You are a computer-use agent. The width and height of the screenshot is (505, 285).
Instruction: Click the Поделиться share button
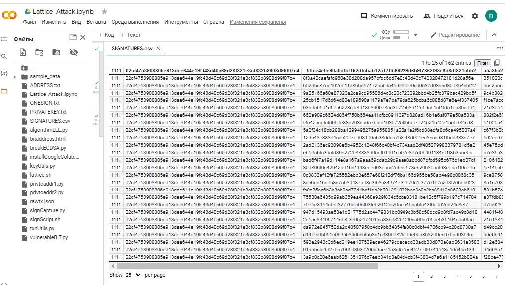pos(444,16)
